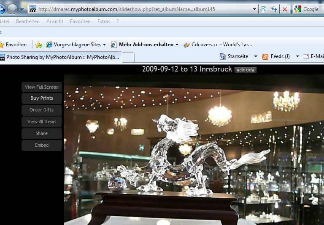Open the Startseite home icon

(223, 56)
